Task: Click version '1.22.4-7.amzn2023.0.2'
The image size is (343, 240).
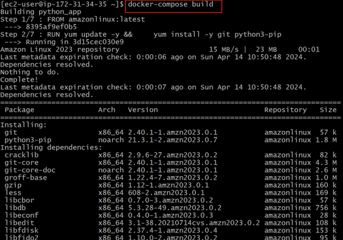Action: 173,178
